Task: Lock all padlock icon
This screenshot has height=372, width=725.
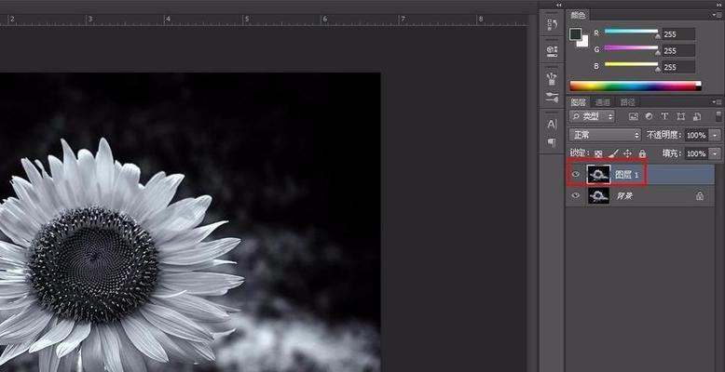Action: tap(642, 153)
